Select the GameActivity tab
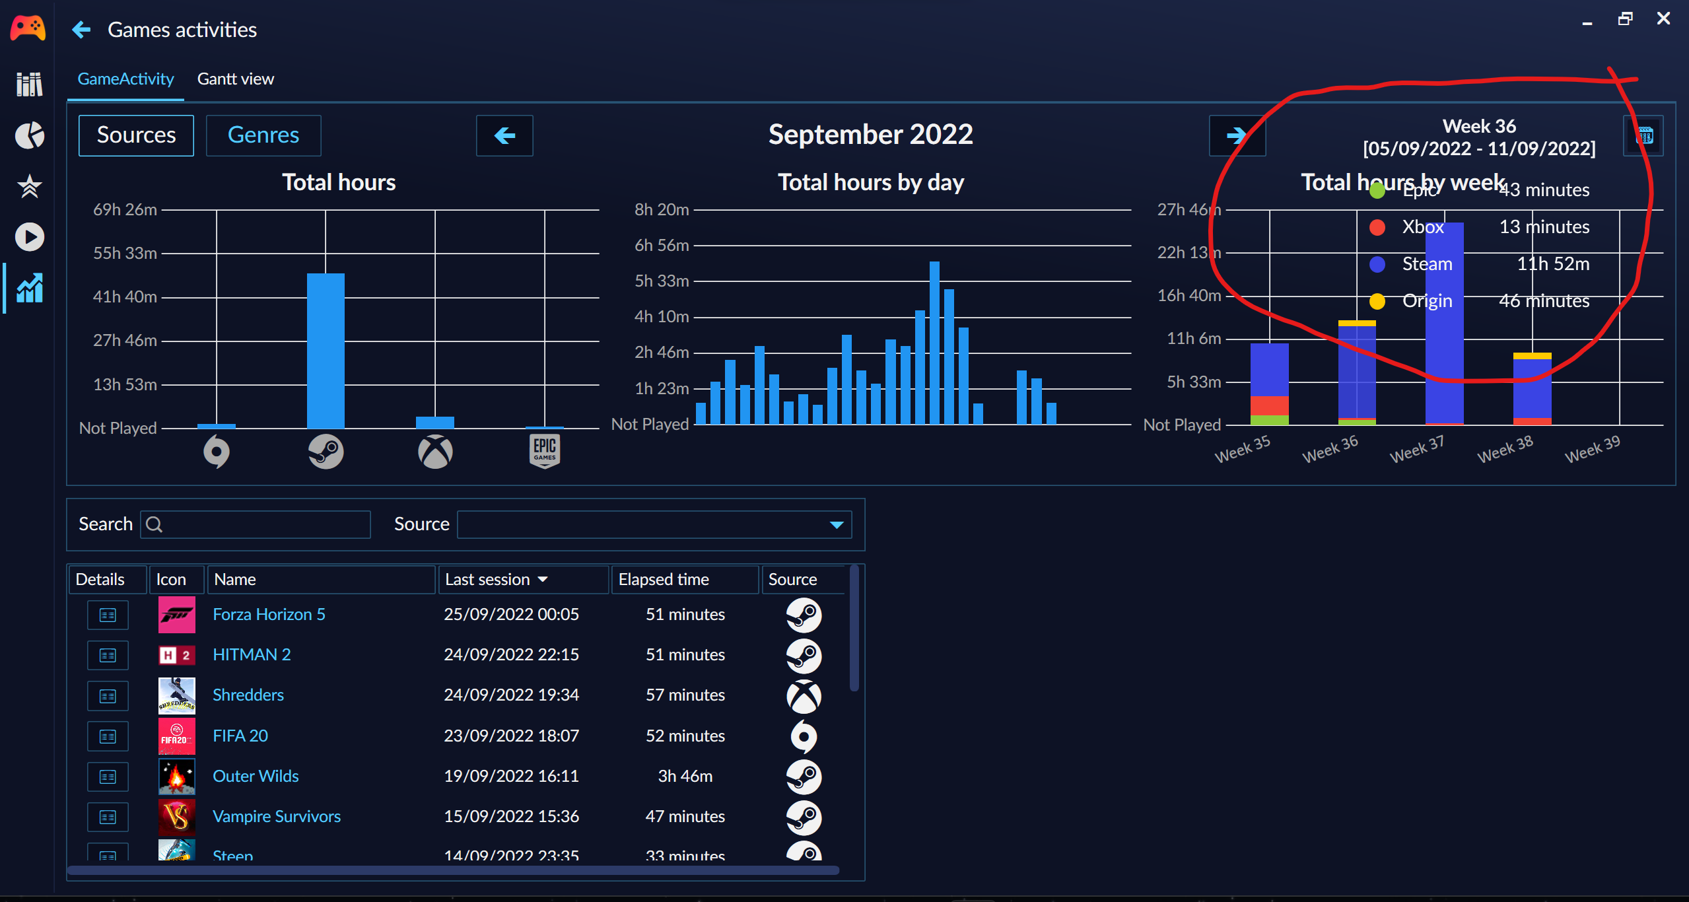The width and height of the screenshot is (1689, 902). click(x=125, y=79)
